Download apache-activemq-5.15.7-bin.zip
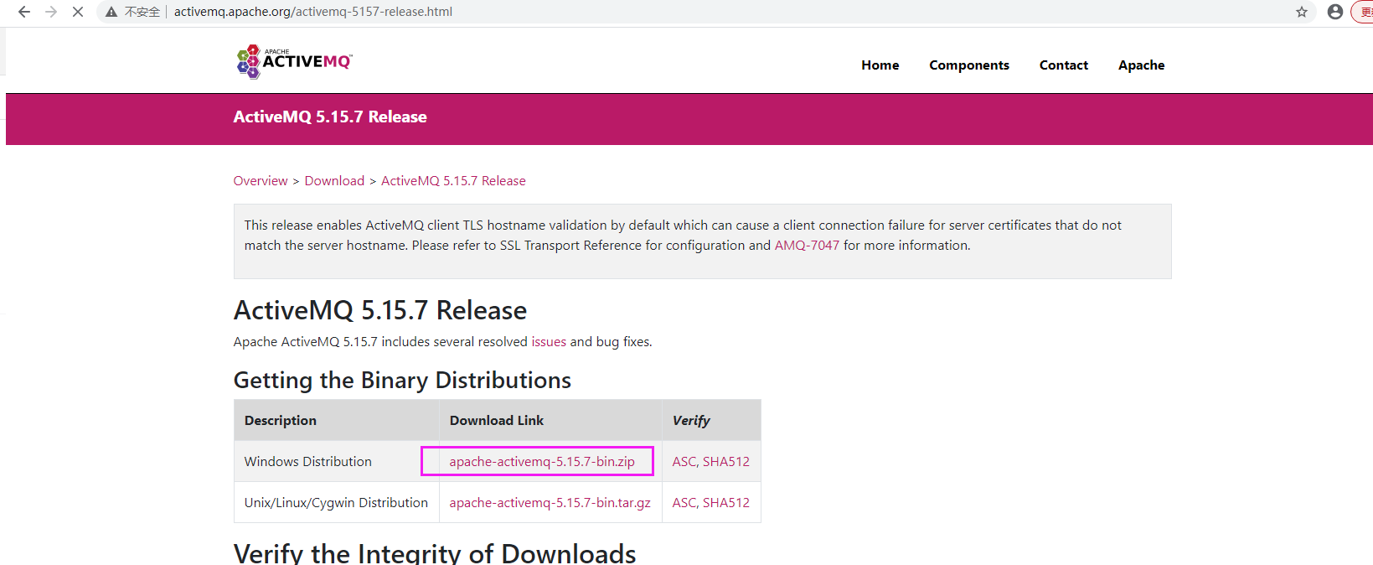The height and width of the screenshot is (565, 1373). click(x=542, y=462)
